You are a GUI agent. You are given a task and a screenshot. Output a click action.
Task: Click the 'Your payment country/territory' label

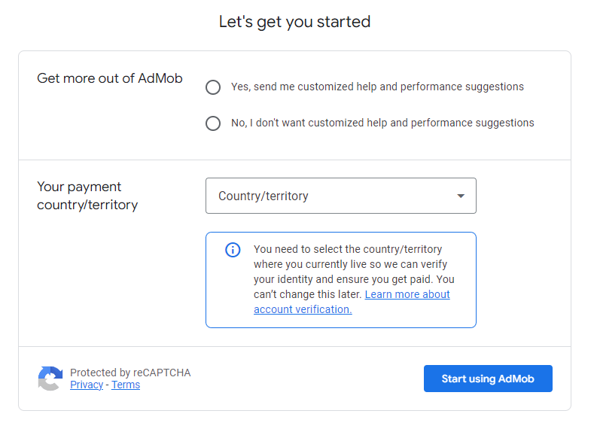click(x=87, y=196)
